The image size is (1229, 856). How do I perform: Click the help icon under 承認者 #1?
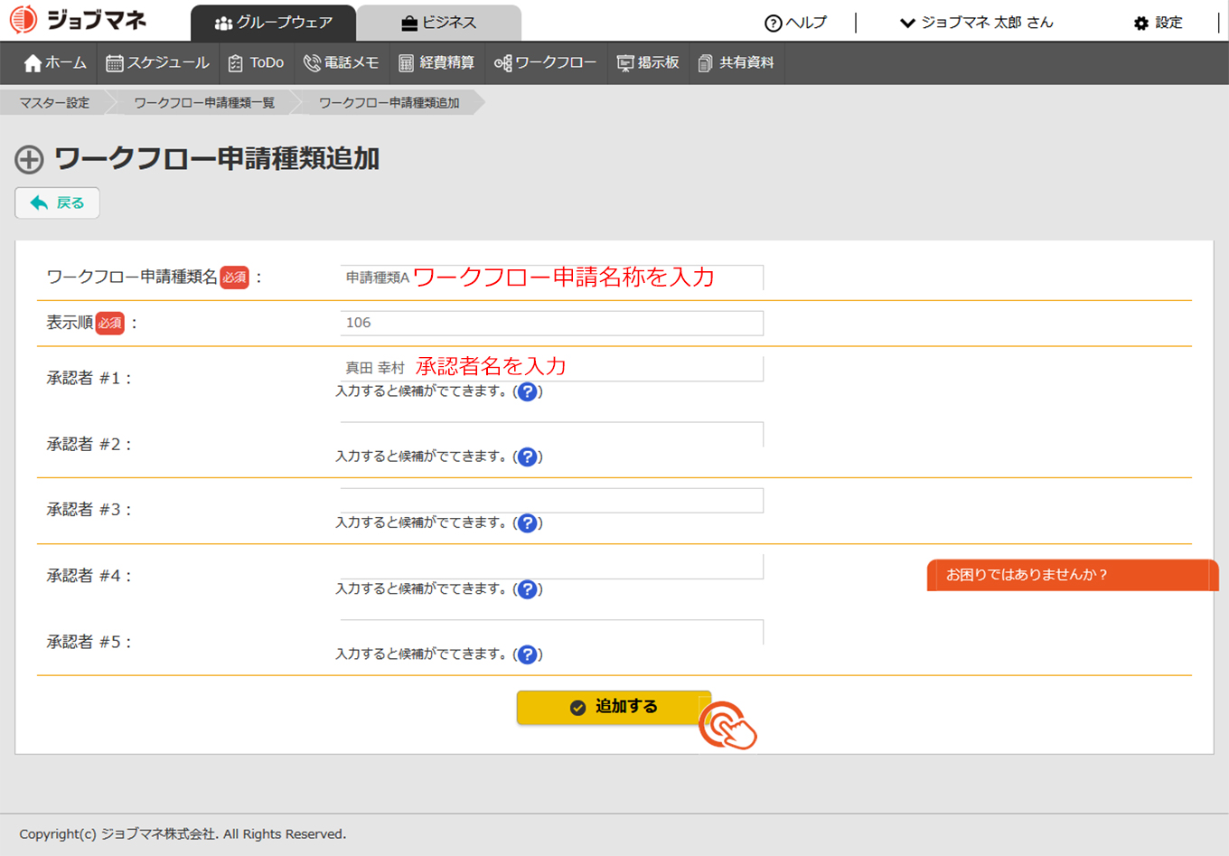(x=528, y=392)
